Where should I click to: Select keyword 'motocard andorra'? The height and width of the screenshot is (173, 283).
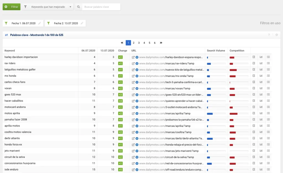click(x=15, y=107)
